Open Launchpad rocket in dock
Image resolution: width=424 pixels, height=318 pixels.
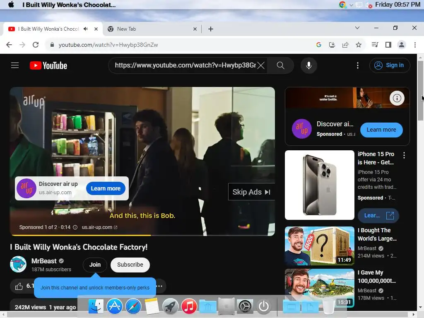click(x=170, y=306)
